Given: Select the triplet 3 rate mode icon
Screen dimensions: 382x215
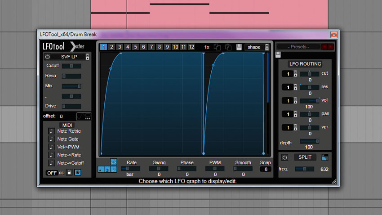Looking at the screenshot, I should (107, 170).
